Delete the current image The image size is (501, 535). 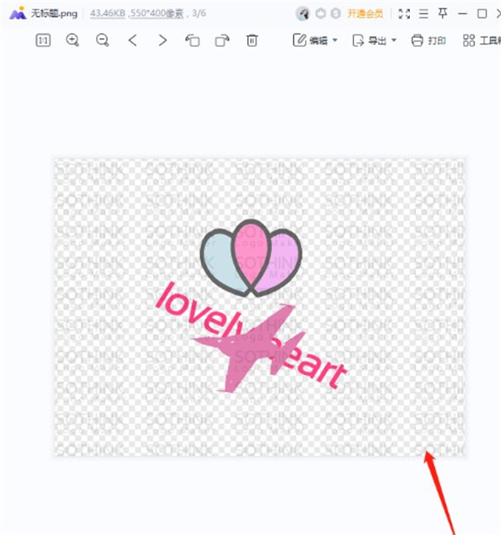pos(252,40)
